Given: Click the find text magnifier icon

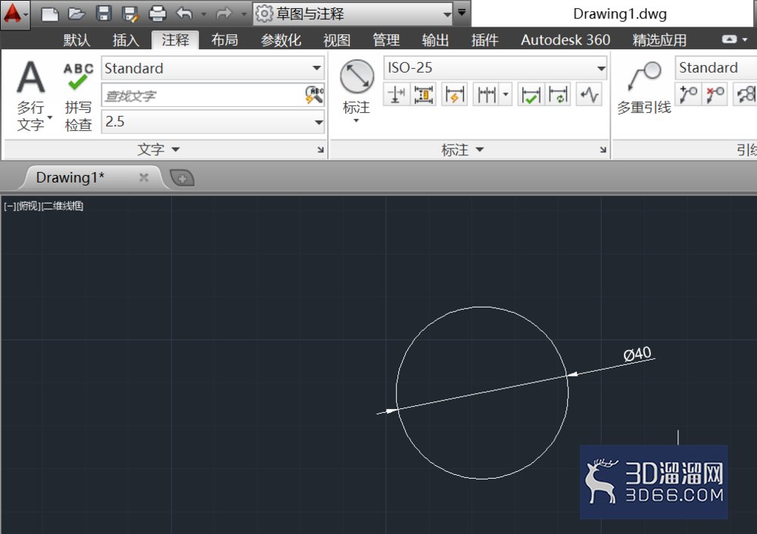Looking at the screenshot, I should point(314,95).
